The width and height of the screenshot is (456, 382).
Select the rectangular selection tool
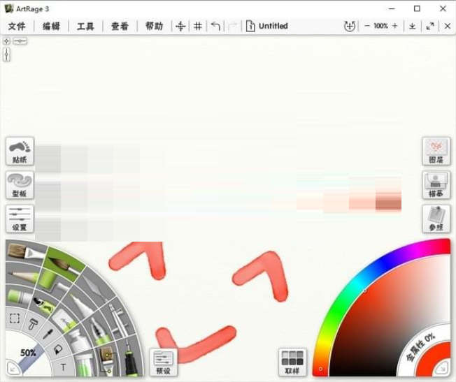tap(14, 318)
